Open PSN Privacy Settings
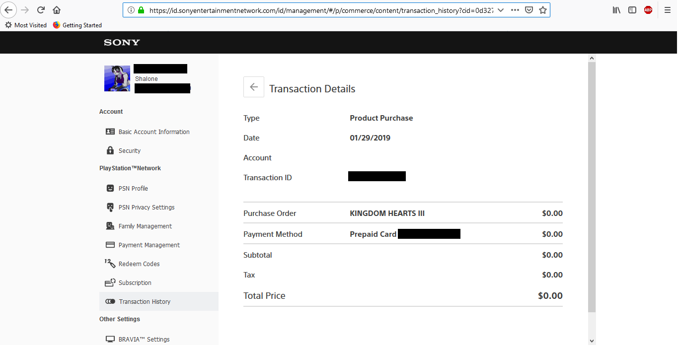 pyautogui.click(x=147, y=208)
